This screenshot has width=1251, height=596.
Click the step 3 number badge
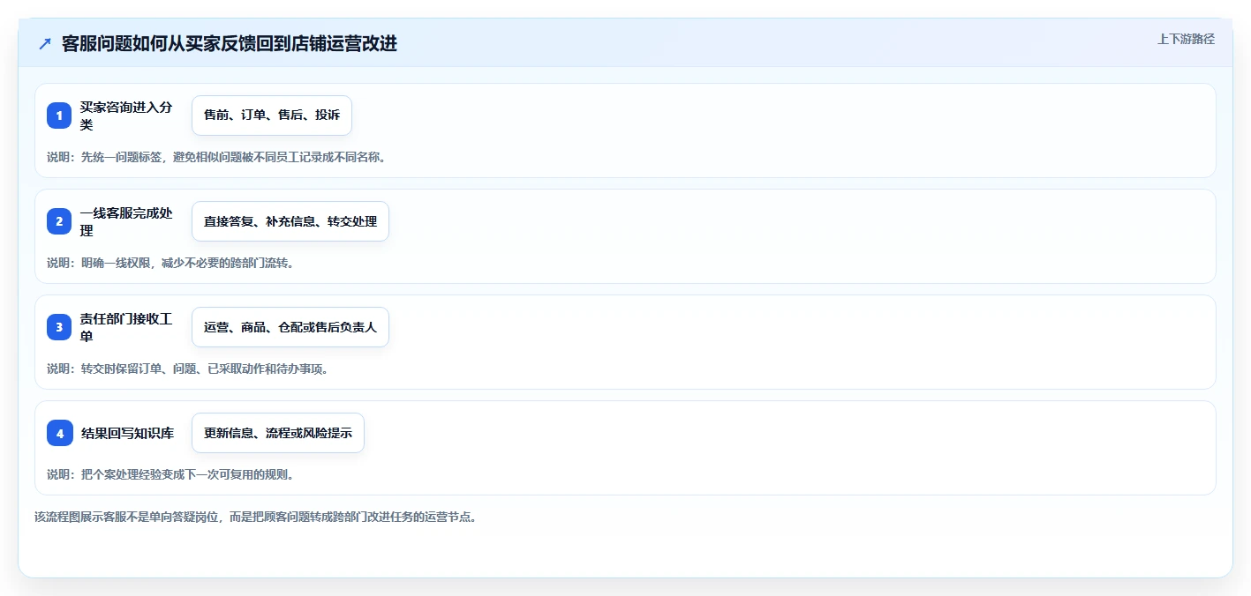[59, 327]
